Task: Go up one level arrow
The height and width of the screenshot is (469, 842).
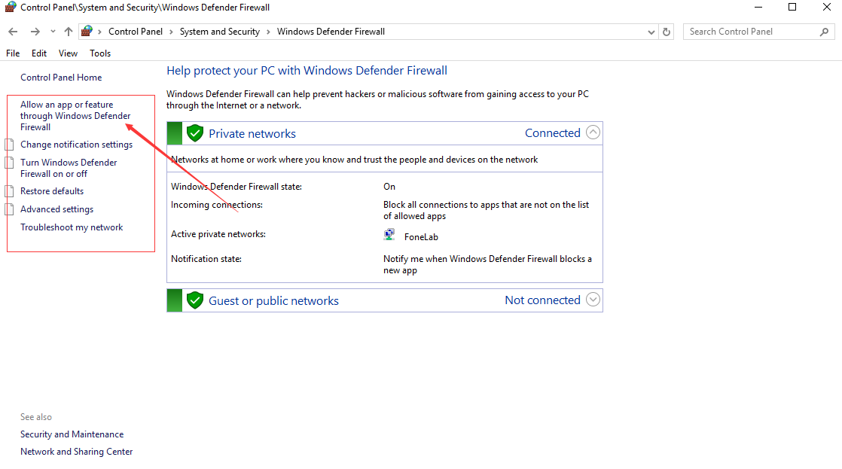Action: pos(69,32)
